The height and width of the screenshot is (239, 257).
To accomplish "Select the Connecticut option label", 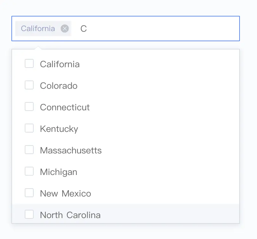I will click(x=65, y=107).
